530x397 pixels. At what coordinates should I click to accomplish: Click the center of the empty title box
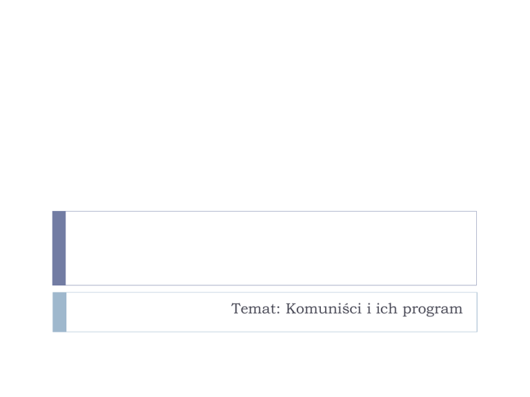(x=271, y=248)
